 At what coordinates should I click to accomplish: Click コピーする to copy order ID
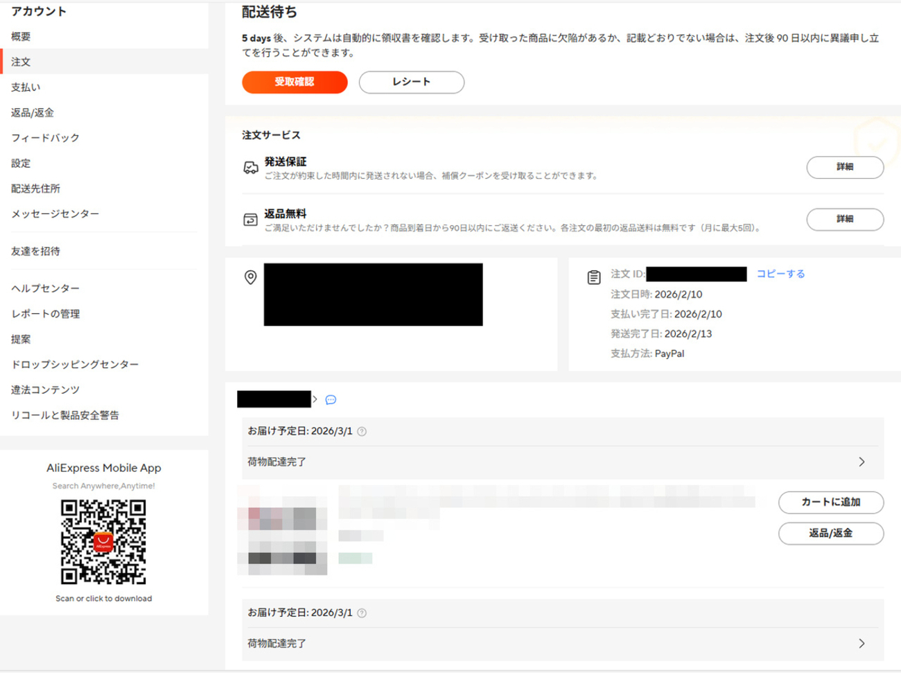click(x=780, y=274)
